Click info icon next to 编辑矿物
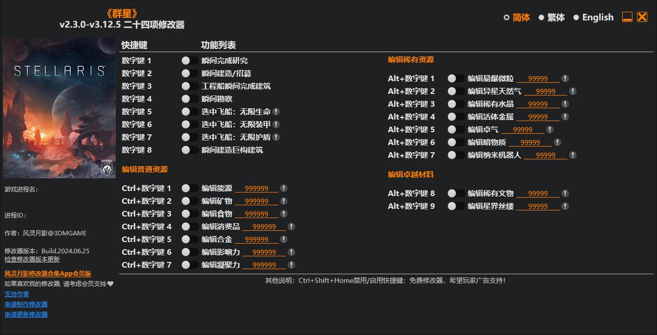The height and width of the screenshot is (335, 657). tap(283, 201)
